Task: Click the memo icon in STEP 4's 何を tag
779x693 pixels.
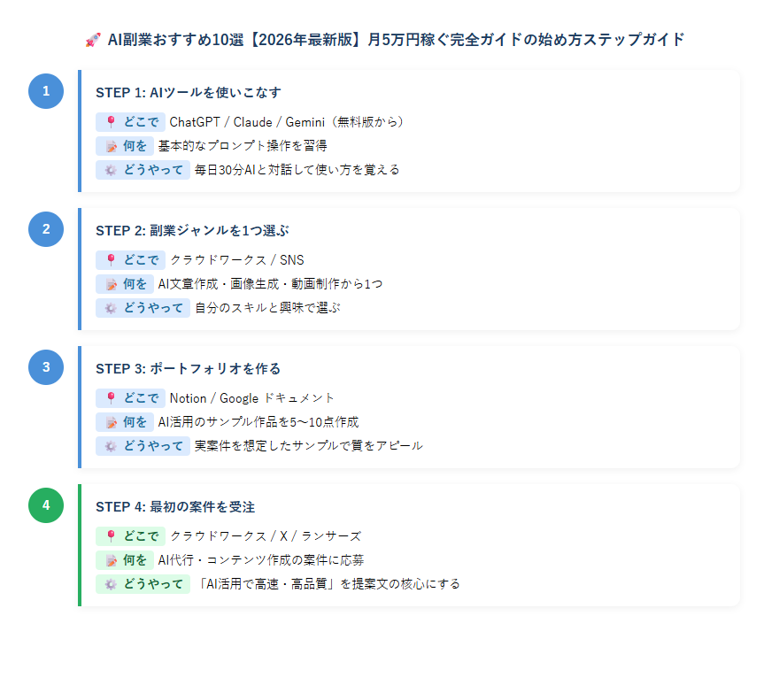Action: [x=112, y=560]
